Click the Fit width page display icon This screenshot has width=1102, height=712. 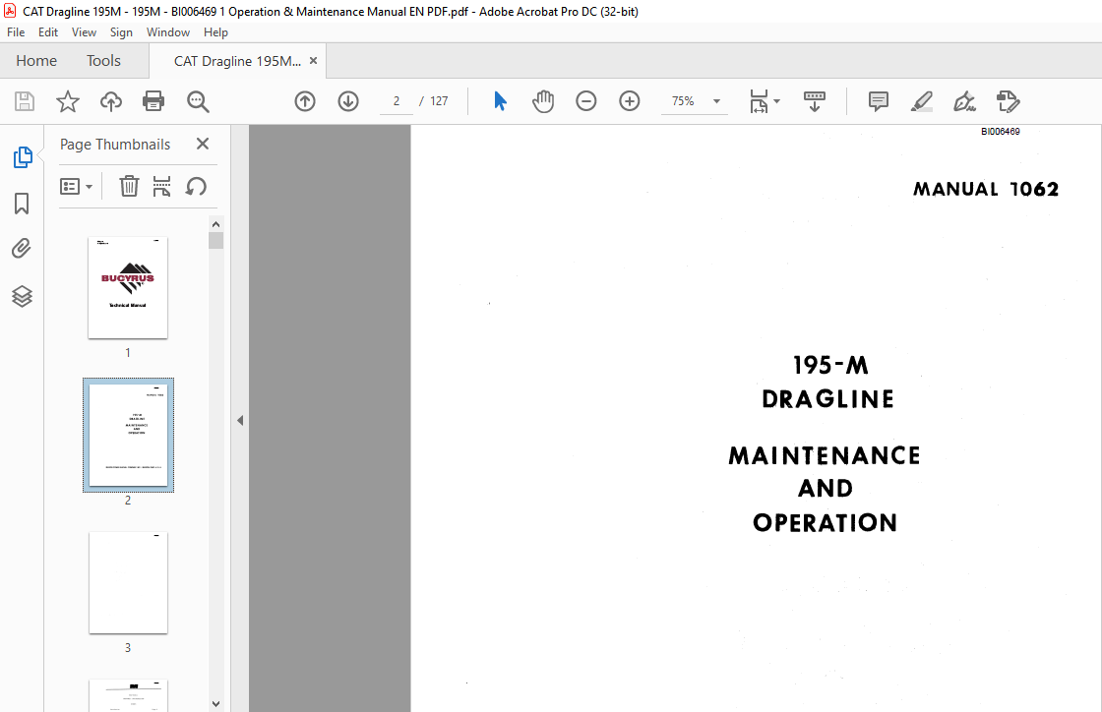pos(759,101)
